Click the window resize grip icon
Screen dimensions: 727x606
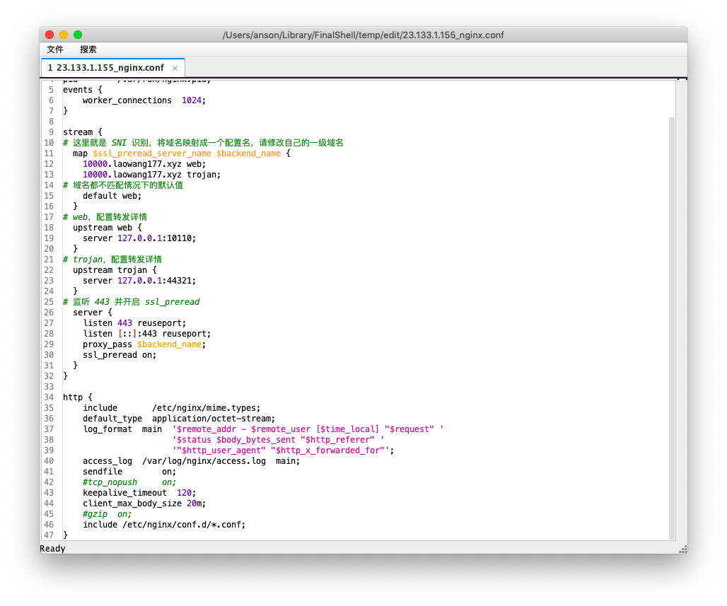[x=682, y=549]
